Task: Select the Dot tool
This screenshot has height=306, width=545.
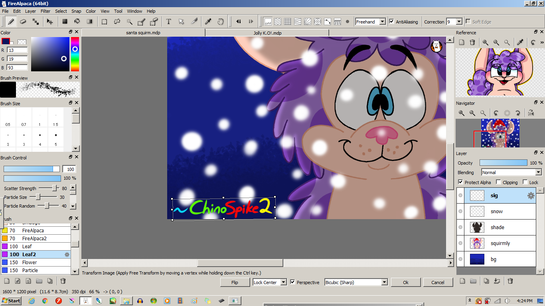Action: [36, 22]
